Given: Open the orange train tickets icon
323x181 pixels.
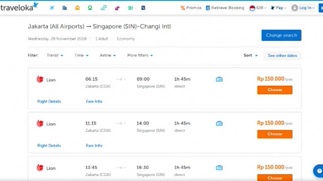Looking at the screenshot, I should [x=77, y=8].
